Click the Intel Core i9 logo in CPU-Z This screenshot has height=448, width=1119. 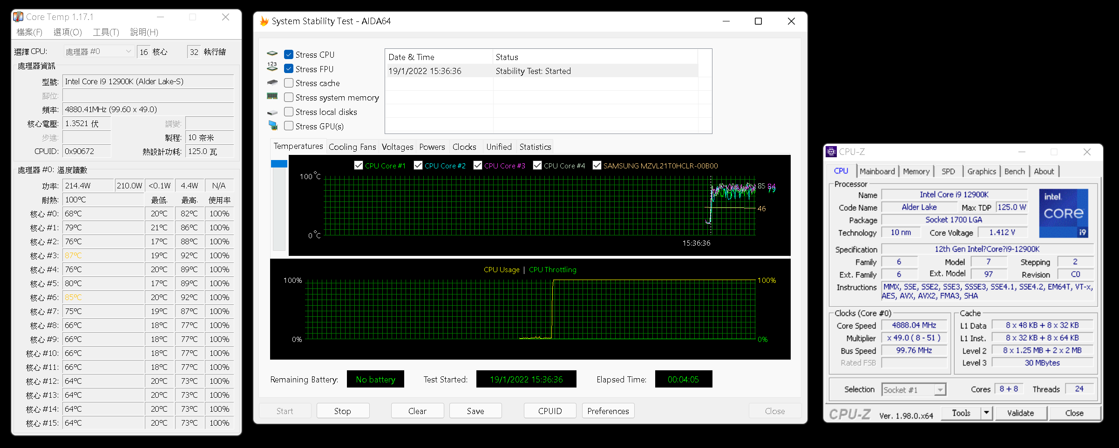pos(1064,213)
